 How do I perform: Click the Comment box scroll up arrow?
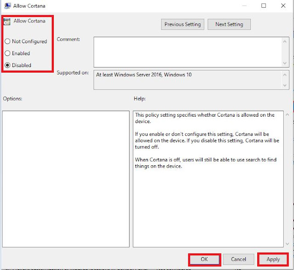(285, 41)
